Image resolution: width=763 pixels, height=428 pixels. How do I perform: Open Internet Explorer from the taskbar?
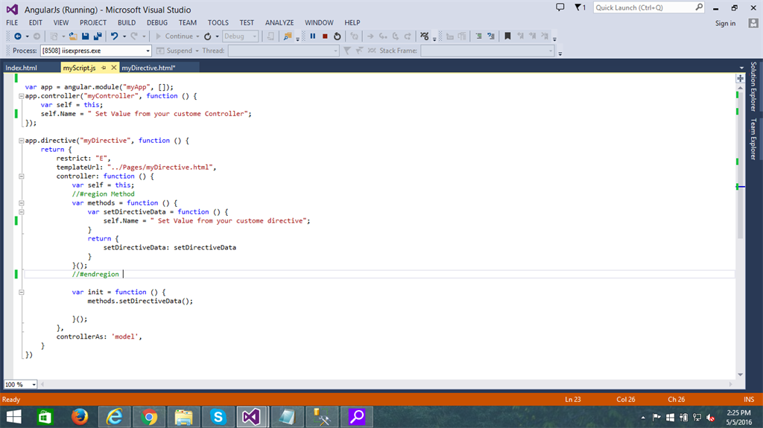coord(114,418)
